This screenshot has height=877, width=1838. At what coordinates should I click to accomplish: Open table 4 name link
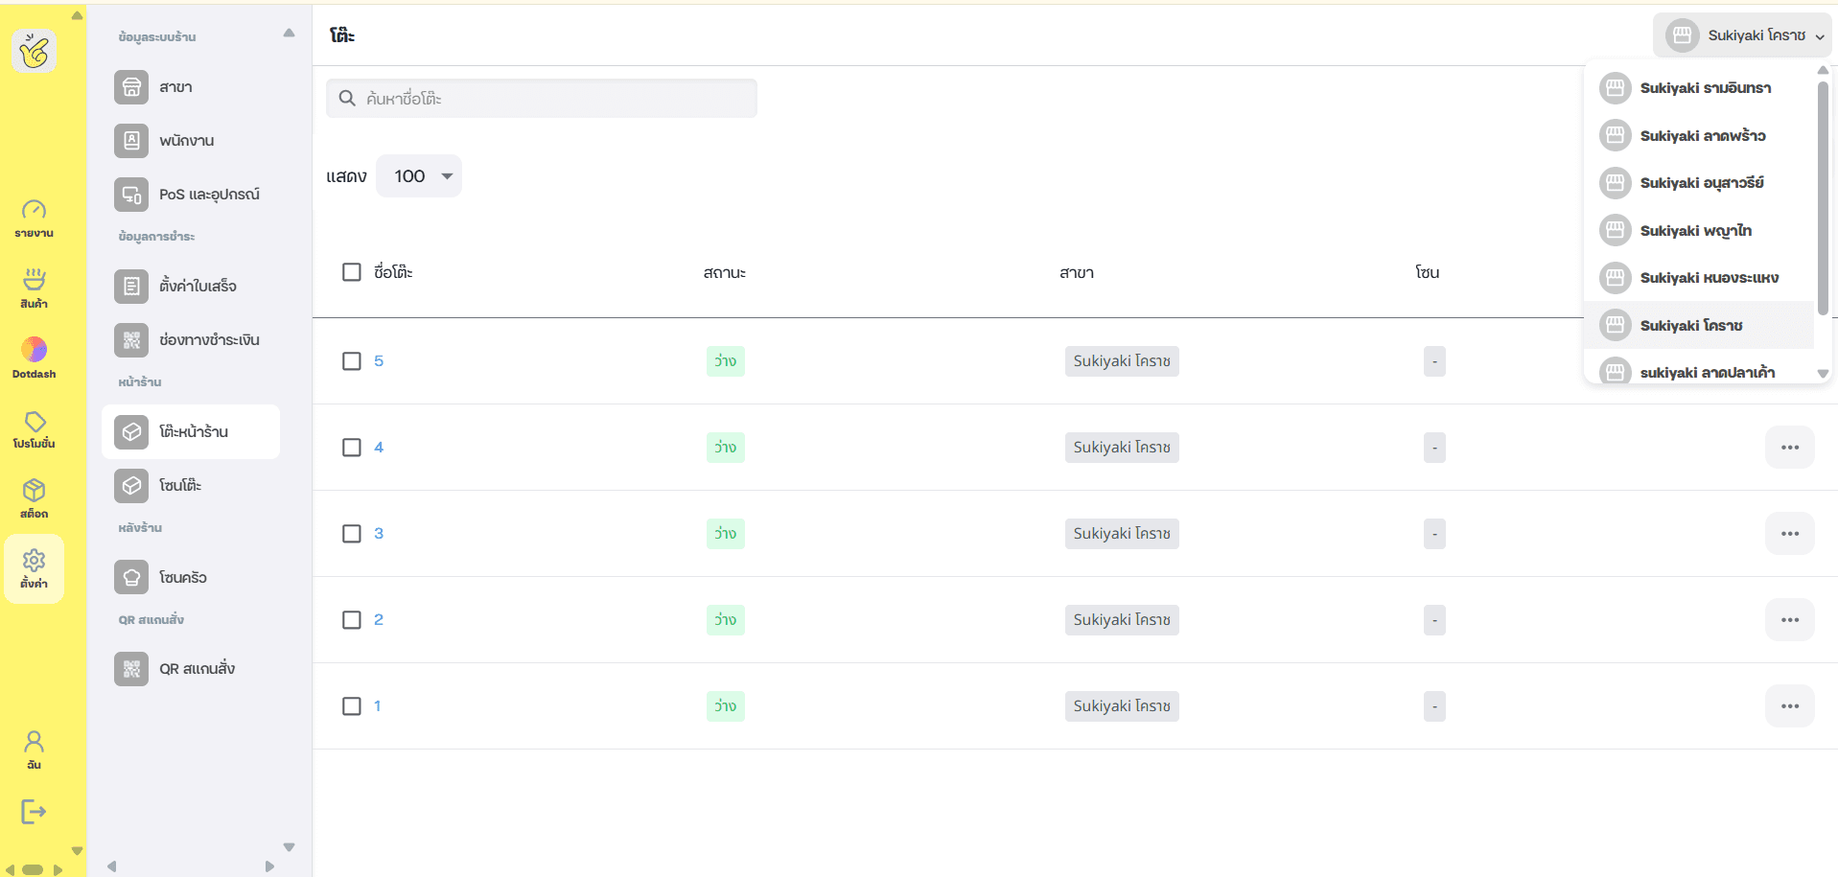coord(379,448)
